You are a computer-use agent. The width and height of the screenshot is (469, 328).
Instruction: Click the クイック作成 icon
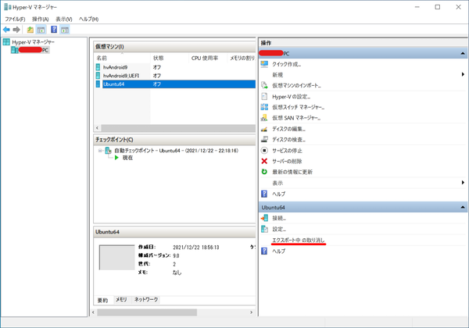click(x=264, y=64)
